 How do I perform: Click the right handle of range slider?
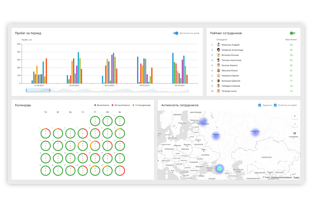tap(50, 90)
